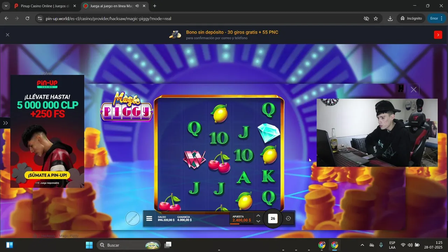This screenshot has width=448, height=252.
Task: Close the Pinup Casino Online tab
Action: pos(75,6)
